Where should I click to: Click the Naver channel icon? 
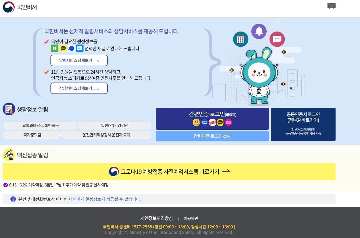click(x=55, y=48)
